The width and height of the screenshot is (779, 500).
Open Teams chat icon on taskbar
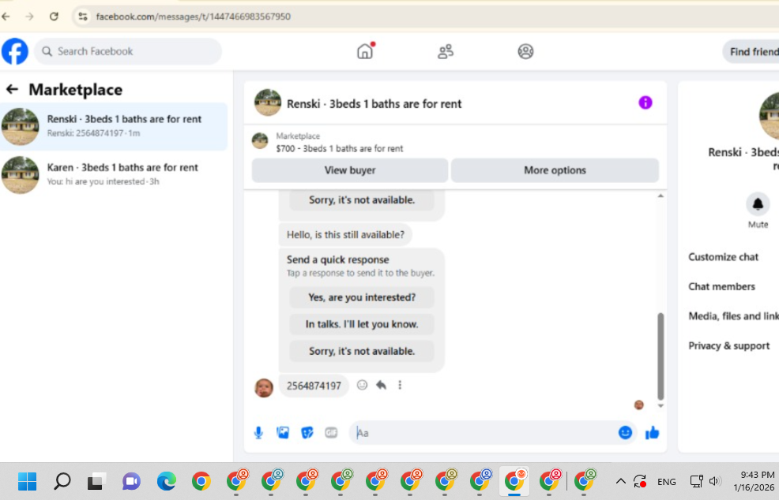click(131, 481)
